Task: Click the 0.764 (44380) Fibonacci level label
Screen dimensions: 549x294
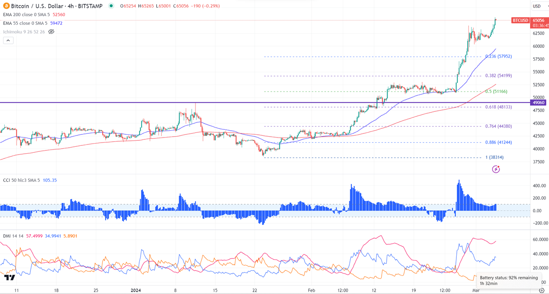Action: tap(499, 126)
